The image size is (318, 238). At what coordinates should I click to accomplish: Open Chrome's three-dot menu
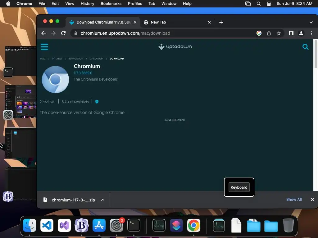coord(311,33)
